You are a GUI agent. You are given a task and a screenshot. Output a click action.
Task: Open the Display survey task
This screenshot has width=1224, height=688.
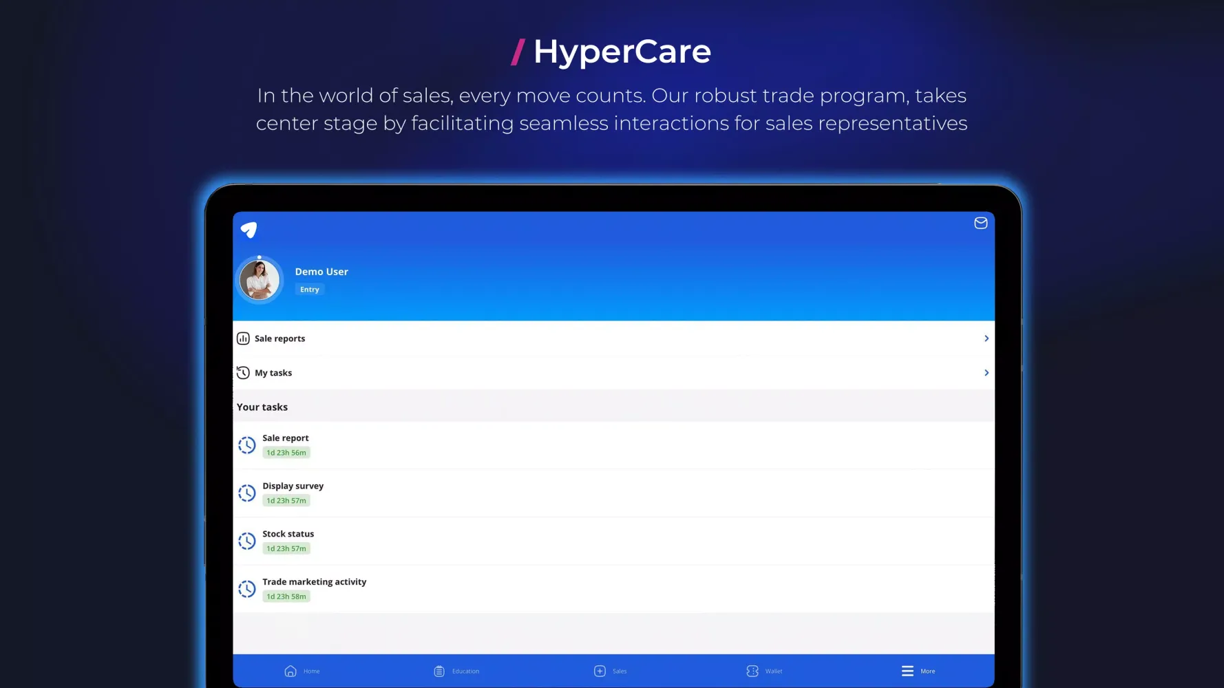tap(613, 493)
